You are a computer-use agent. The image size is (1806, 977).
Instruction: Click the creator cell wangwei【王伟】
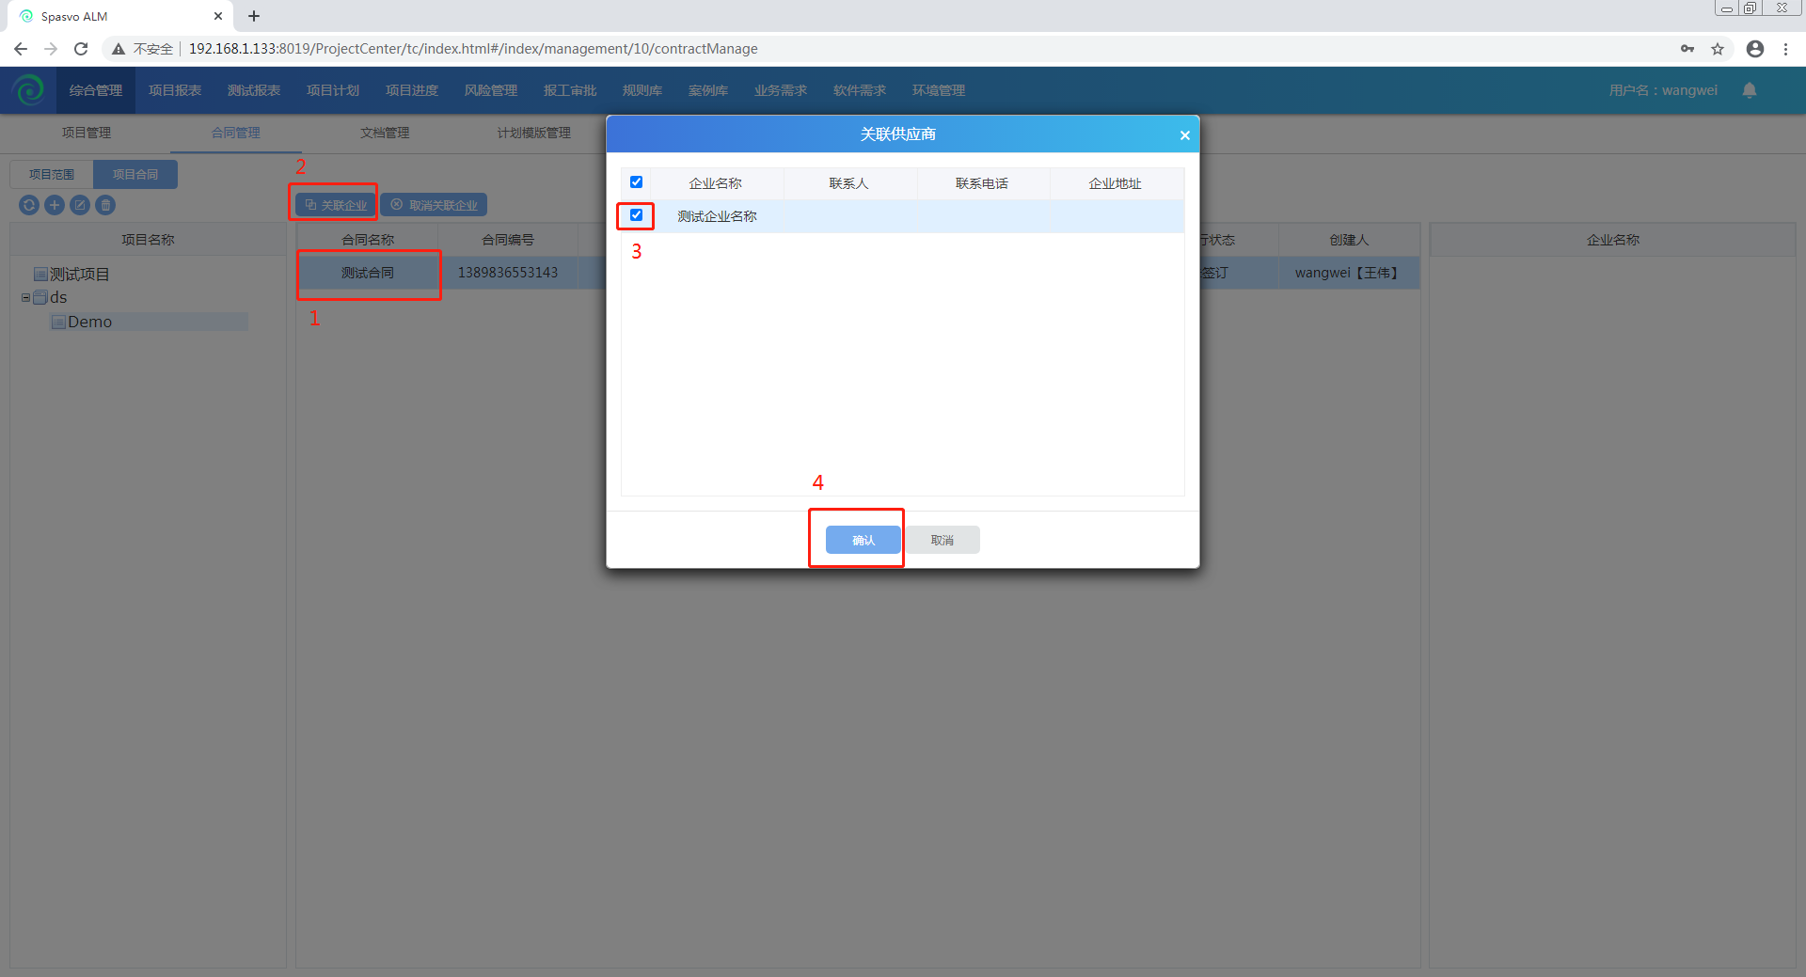[1349, 273]
